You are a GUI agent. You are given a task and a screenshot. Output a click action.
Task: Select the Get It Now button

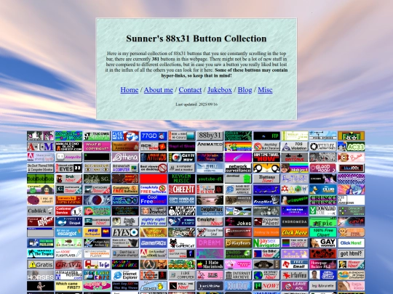tap(182, 158)
